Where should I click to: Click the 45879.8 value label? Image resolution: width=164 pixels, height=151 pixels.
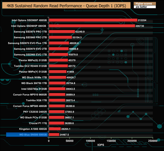point(73,55)
